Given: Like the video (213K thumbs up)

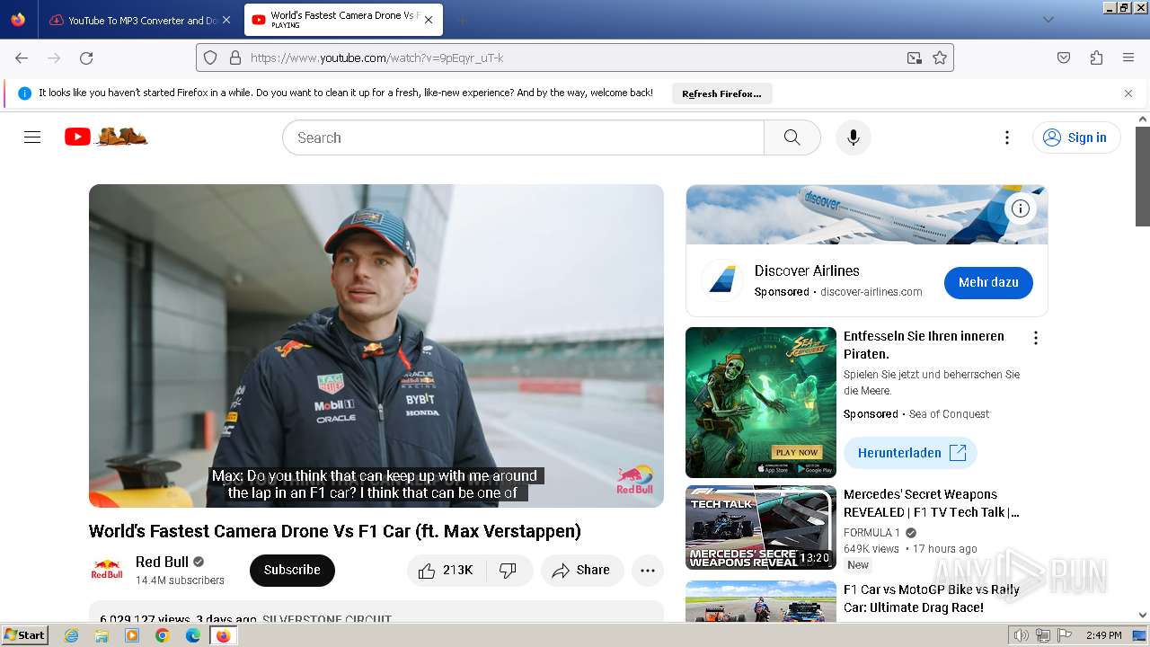Looking at the screenshot, I should [447, 571].
